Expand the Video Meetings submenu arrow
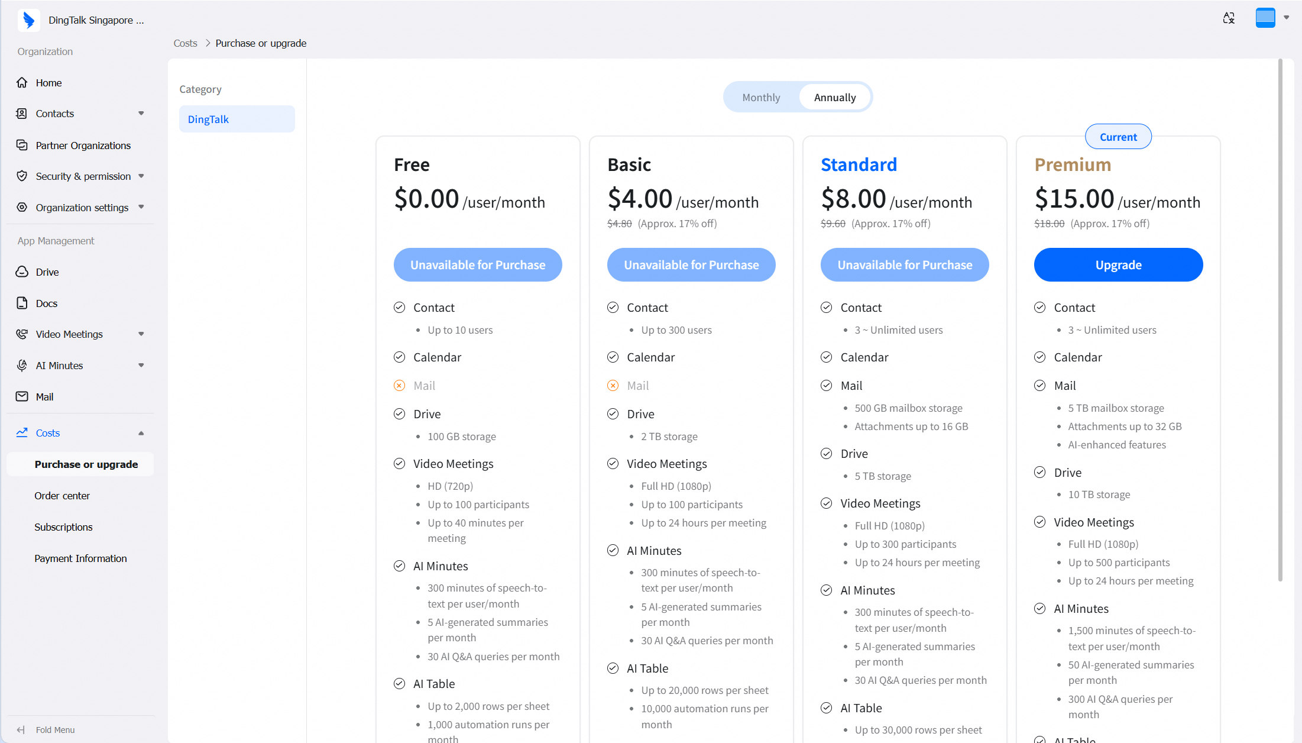This screenshot has width=1302, height=743. (141, 334)
